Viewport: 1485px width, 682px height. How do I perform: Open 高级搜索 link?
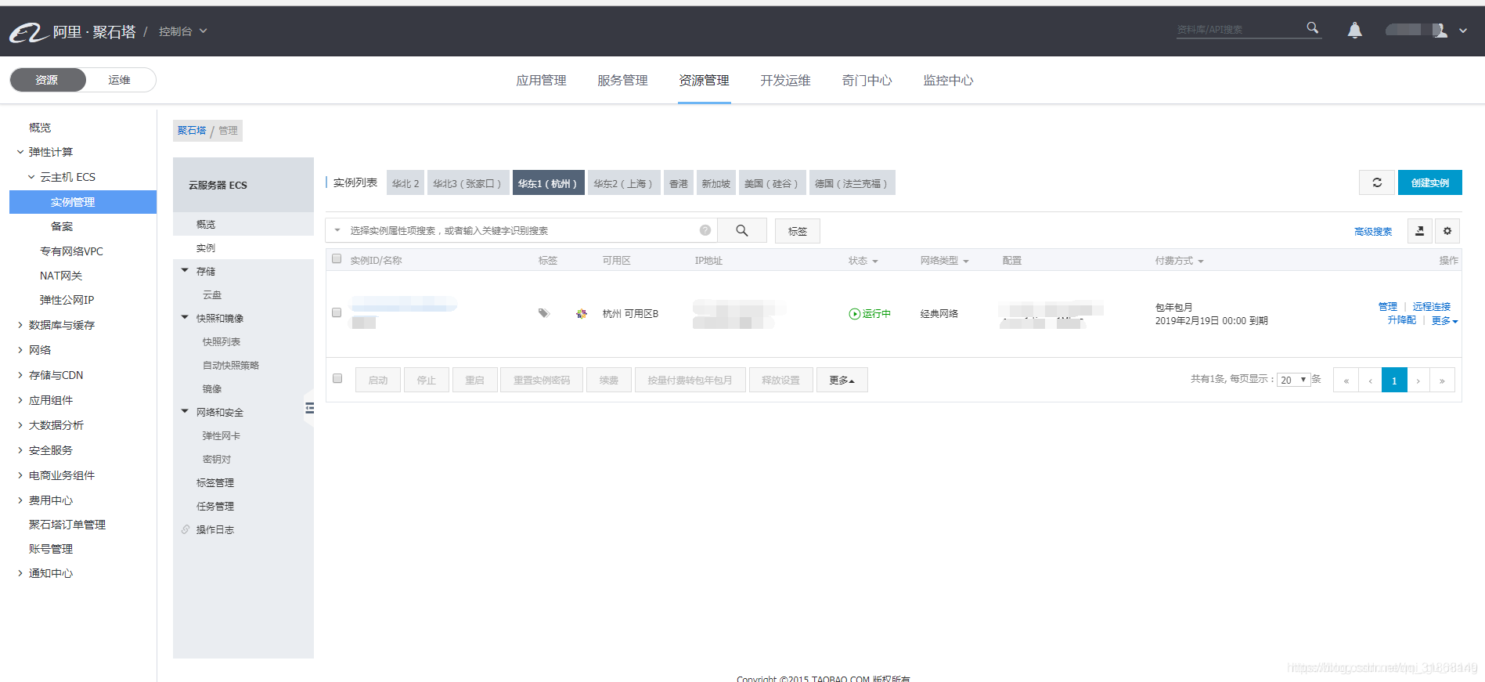(x=1373, y=232)
